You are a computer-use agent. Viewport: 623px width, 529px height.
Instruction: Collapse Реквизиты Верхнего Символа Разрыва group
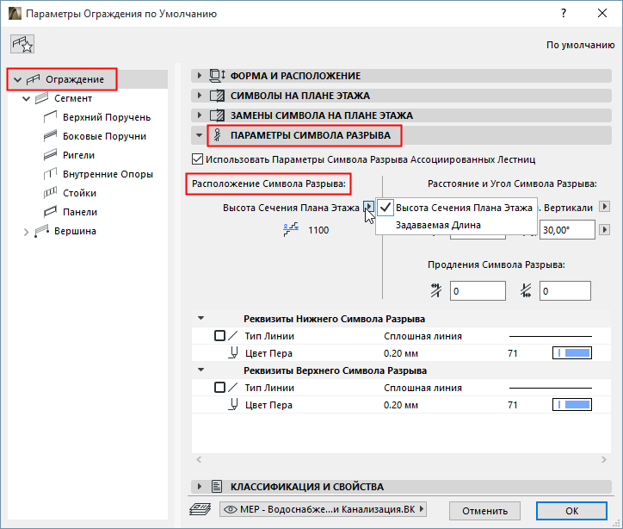[201, 370]
